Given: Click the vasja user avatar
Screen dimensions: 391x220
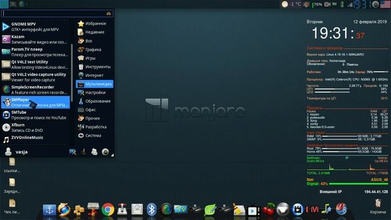Looking at the screenshot, I should tap(8, 152).
